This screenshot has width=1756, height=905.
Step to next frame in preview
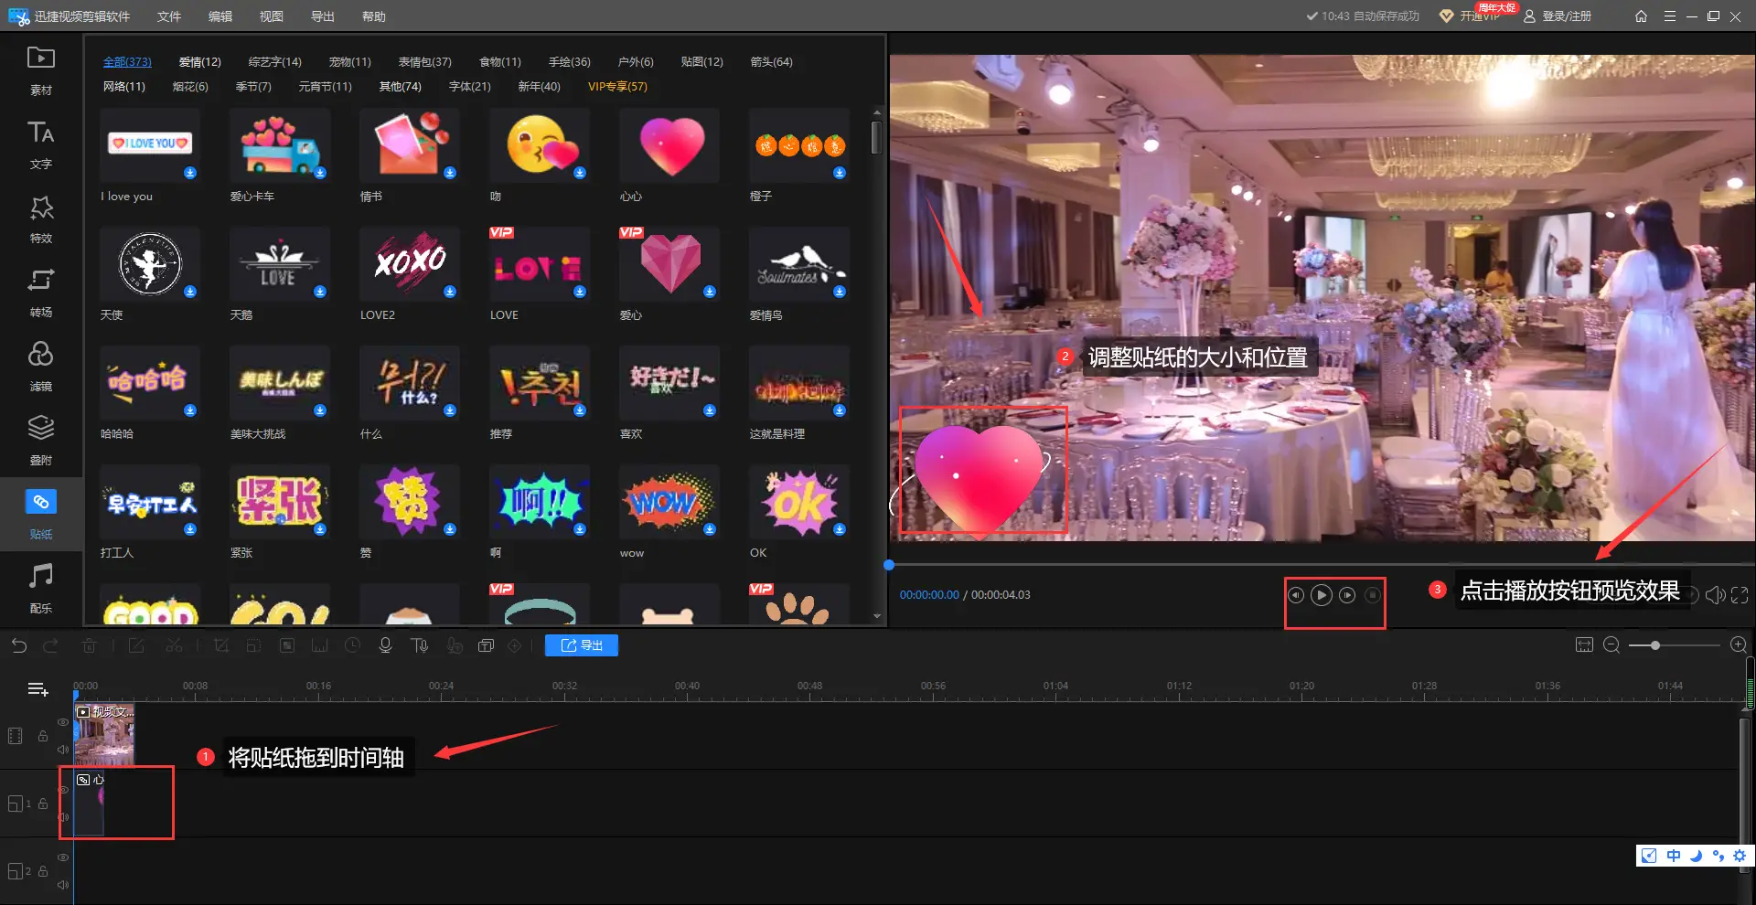1347,595
